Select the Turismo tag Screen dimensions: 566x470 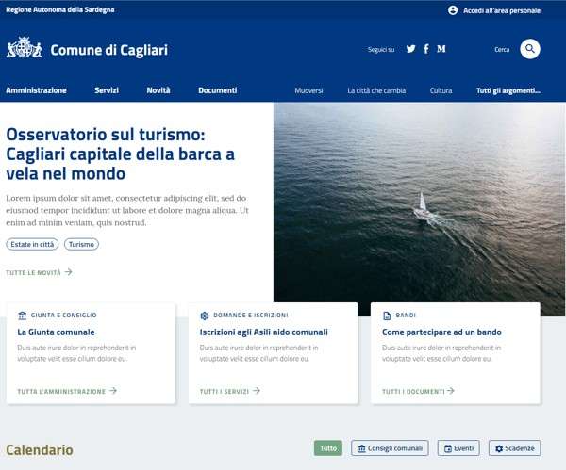(81, 244)
